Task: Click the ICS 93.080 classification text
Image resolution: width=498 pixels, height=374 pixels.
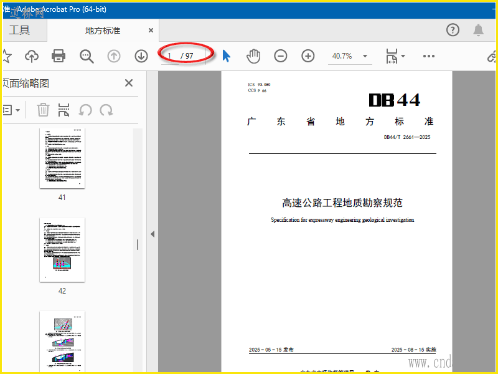Action: tap(259, 85)
